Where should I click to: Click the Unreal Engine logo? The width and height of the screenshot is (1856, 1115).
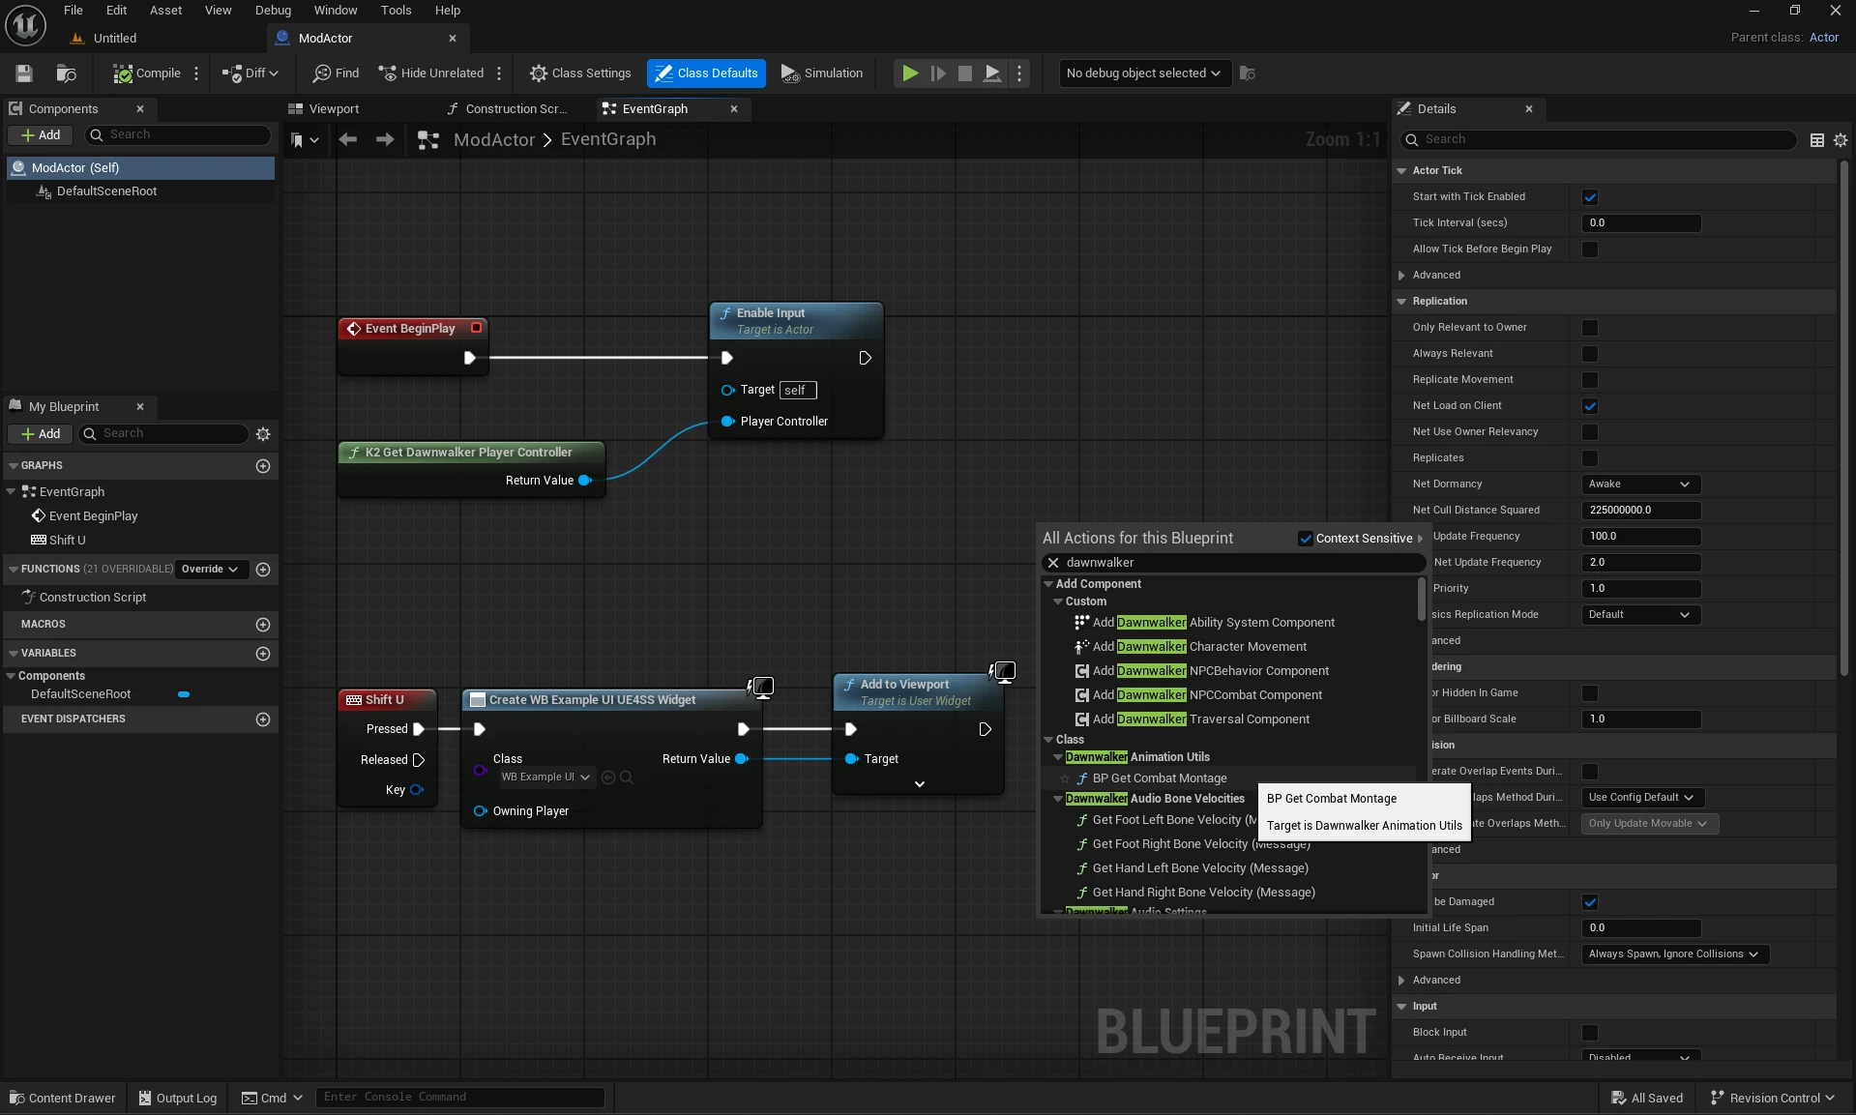click(x=25, y=25)
